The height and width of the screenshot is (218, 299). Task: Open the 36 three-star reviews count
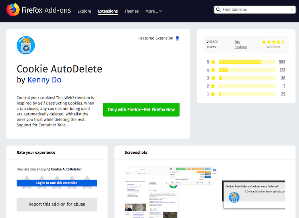[283, 78]
